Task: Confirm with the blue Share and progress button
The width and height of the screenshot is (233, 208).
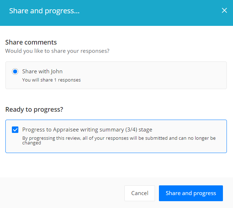Action: point(191,193)
